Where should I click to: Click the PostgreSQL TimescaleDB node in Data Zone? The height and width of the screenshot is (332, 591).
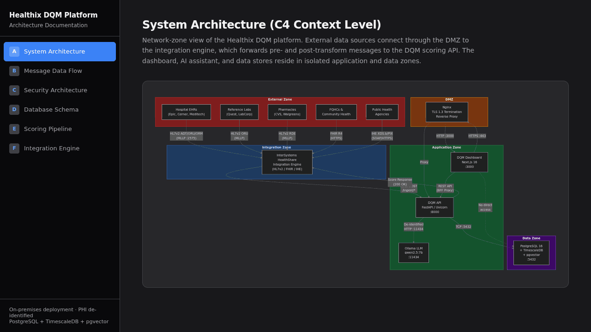(x=531, y=253)
